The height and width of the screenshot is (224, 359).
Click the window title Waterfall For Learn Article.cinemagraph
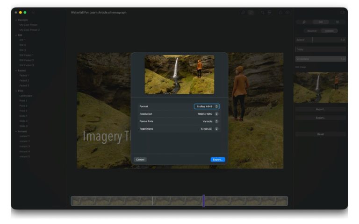click(99, 13)
